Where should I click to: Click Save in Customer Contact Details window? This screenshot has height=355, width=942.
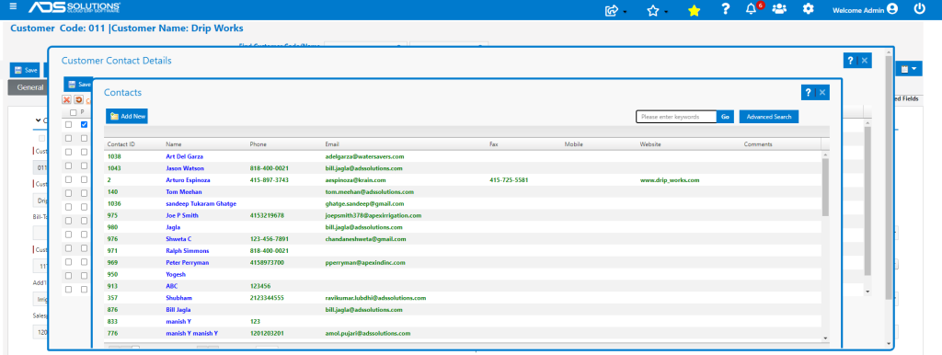[x=79, y=85]
